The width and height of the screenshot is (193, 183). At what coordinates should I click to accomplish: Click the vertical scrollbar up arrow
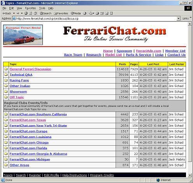[x=190, y=24]
